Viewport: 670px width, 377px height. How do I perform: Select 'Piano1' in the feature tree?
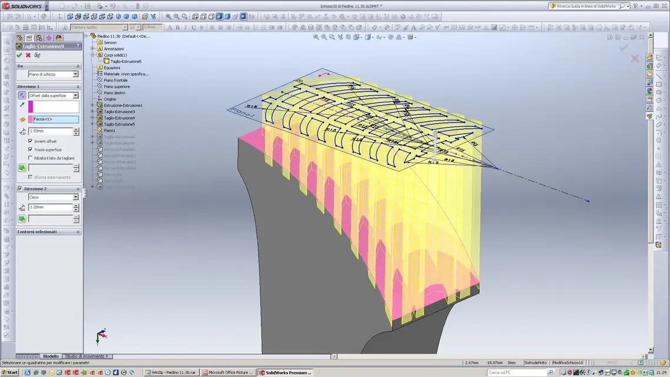click(110, 130)
